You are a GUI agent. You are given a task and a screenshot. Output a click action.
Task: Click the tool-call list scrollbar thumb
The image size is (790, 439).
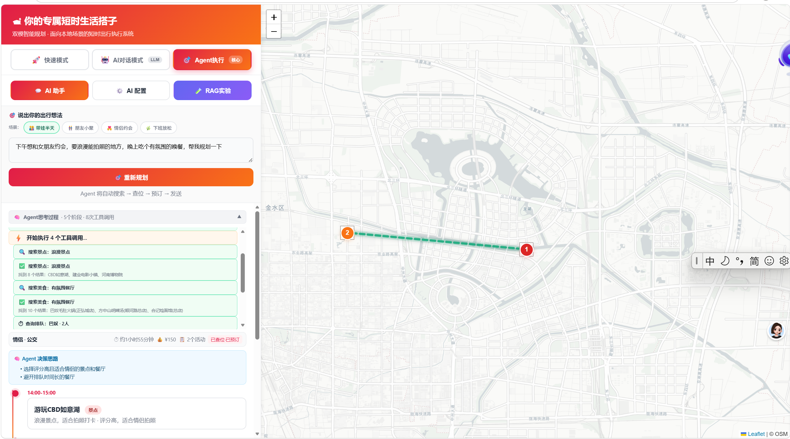(243, 273)
